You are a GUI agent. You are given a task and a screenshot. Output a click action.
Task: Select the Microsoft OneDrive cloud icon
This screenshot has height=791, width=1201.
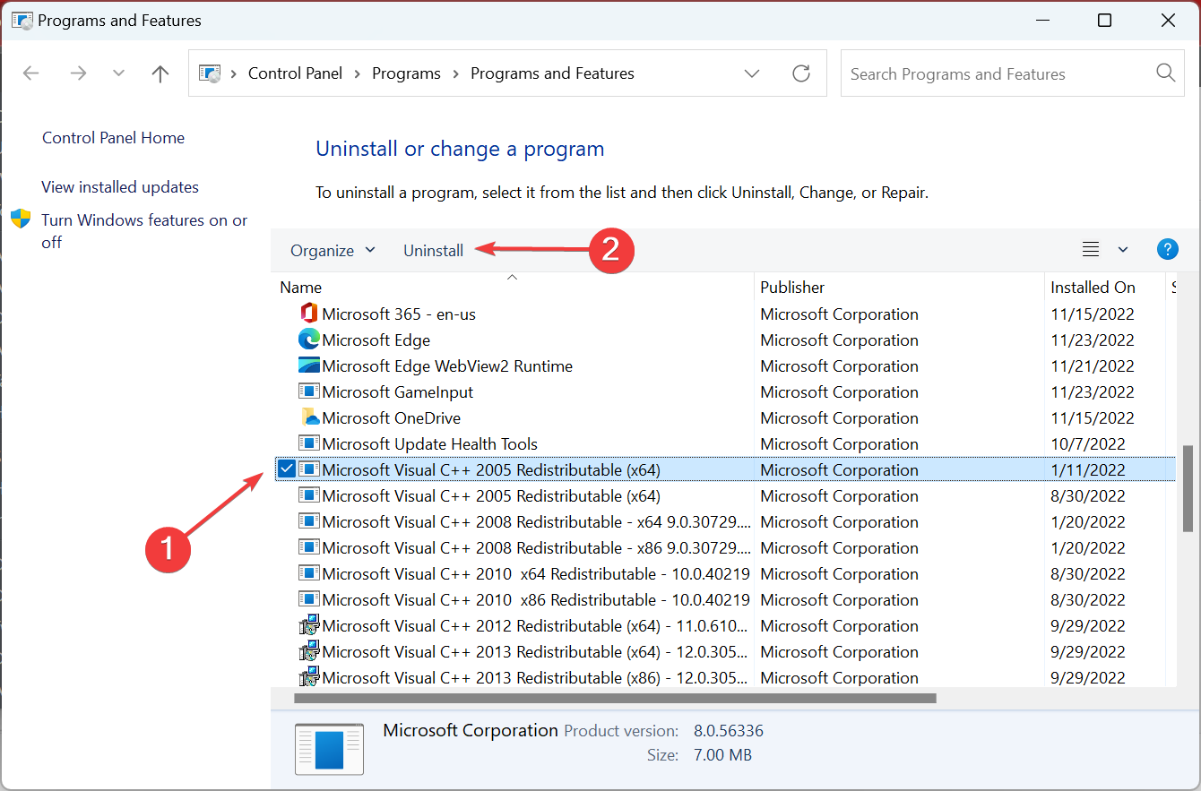(x=309, y=417)
